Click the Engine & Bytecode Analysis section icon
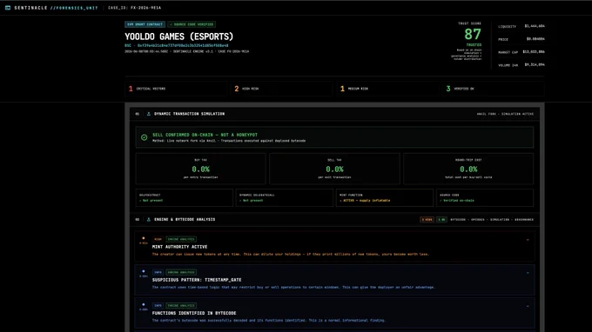Image resolution: width=592 pixels, height=332 pixels. tap(149, 219)
